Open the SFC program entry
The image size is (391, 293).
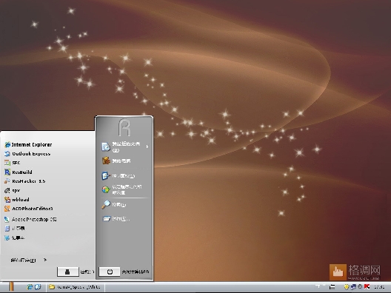coord(12,163)
